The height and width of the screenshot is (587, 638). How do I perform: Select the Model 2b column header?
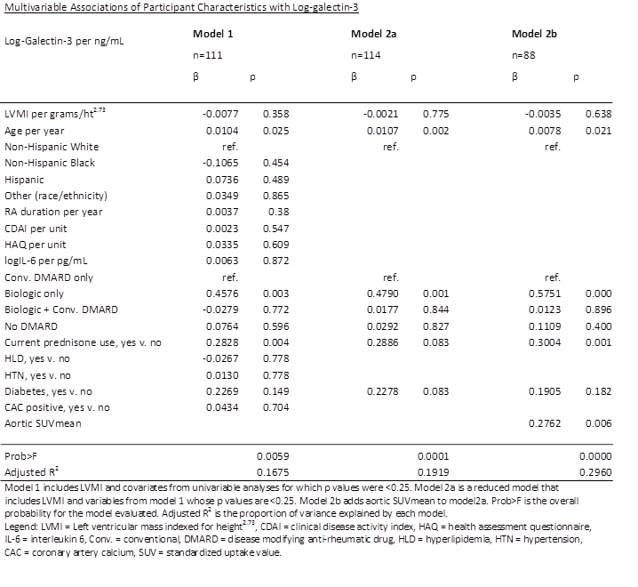coord(535,35)
